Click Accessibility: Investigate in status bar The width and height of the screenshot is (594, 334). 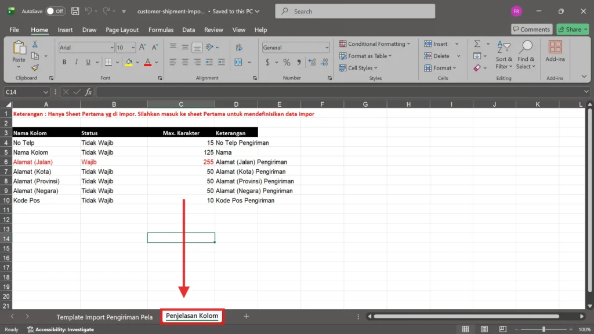[x=60, y=329]
